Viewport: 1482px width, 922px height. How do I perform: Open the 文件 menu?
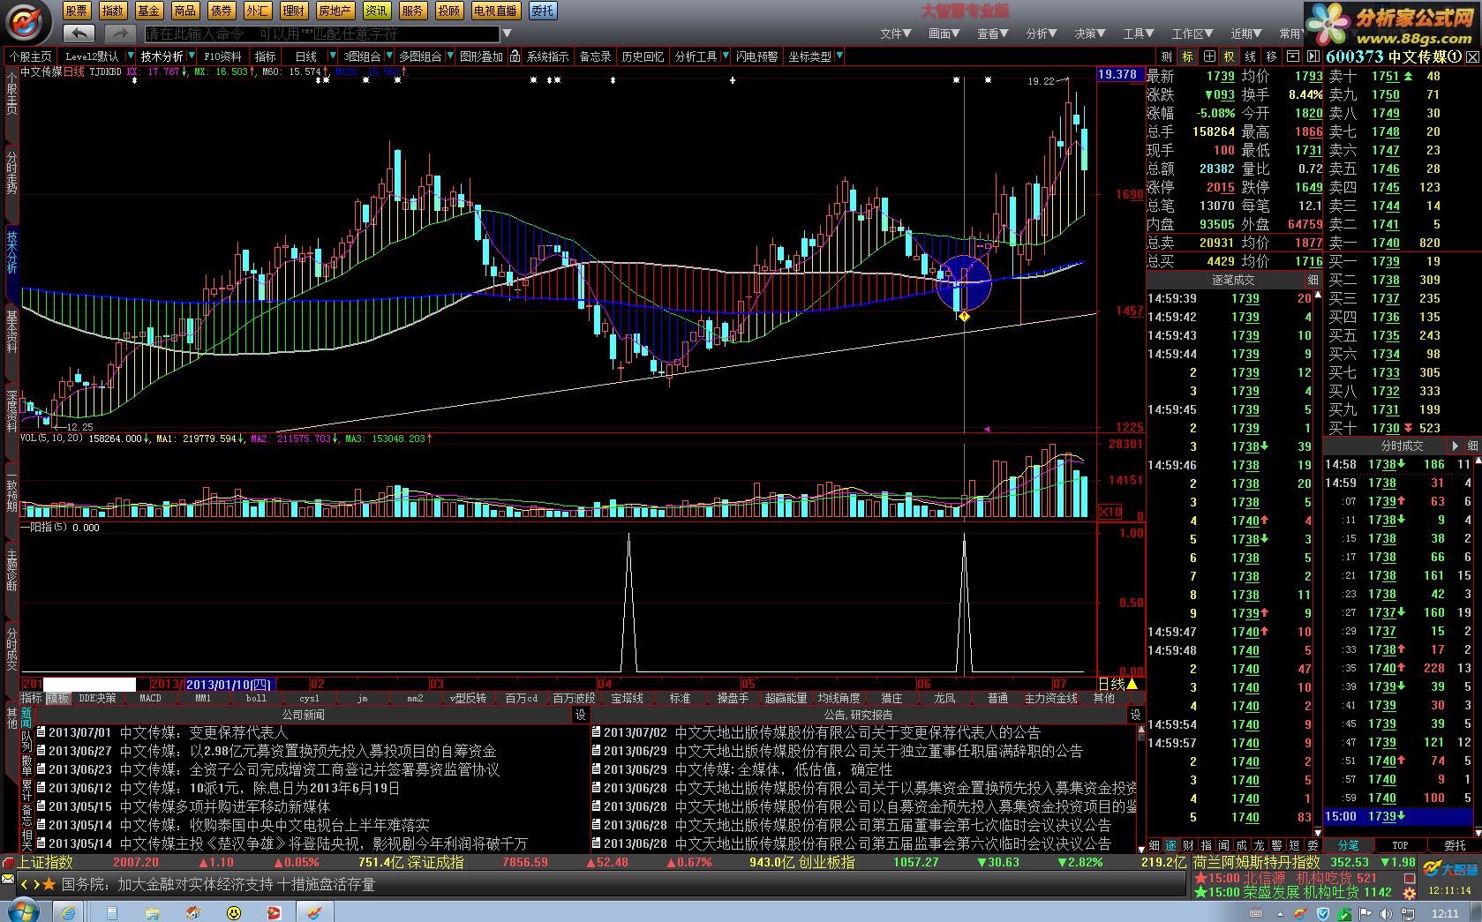coord(896,34)
